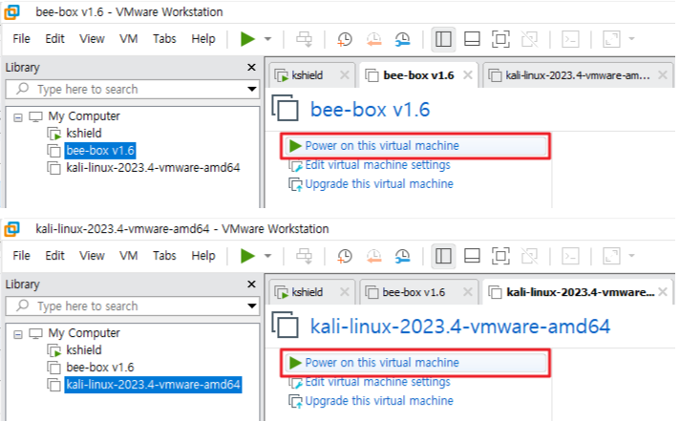Click Send Ctrl+Alt+Del icon in kali-linux window toolbar
Screen dimensions: 680x421
tap(304, 256)
